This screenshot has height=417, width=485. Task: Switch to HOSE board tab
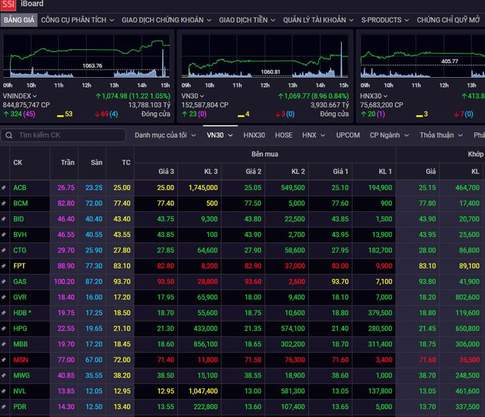click(x=284, y=135)
